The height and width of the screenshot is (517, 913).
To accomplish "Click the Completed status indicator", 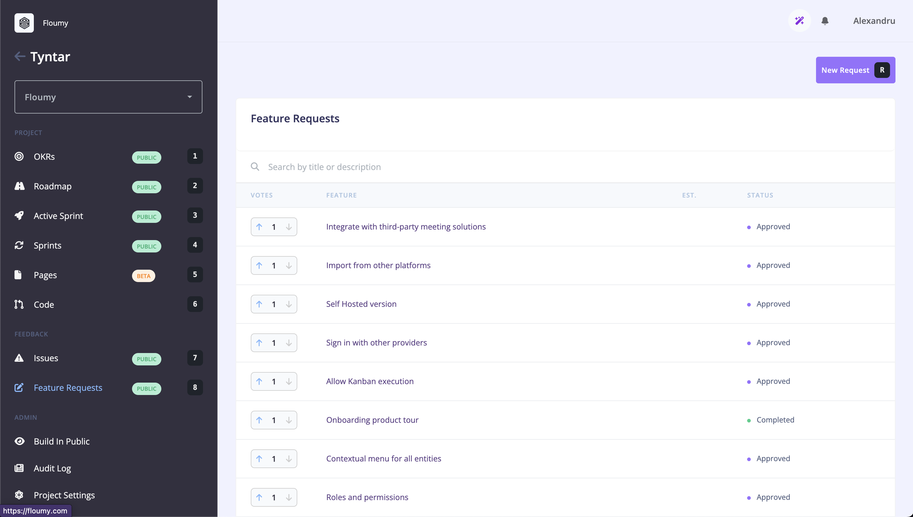I will tap(775, 420).
